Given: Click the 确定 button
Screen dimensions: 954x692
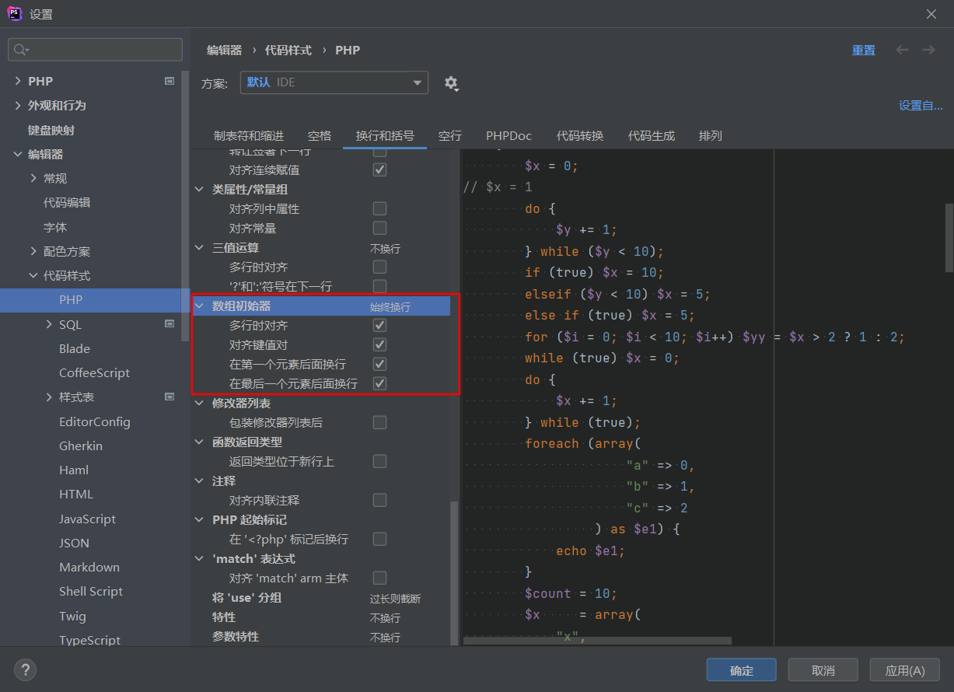Looking at the screenshot, I should [742, 670].
